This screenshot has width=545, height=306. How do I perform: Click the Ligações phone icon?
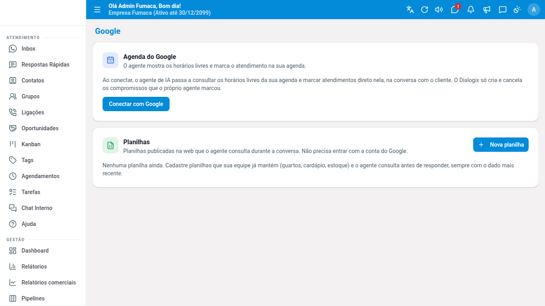pos(13,112)
